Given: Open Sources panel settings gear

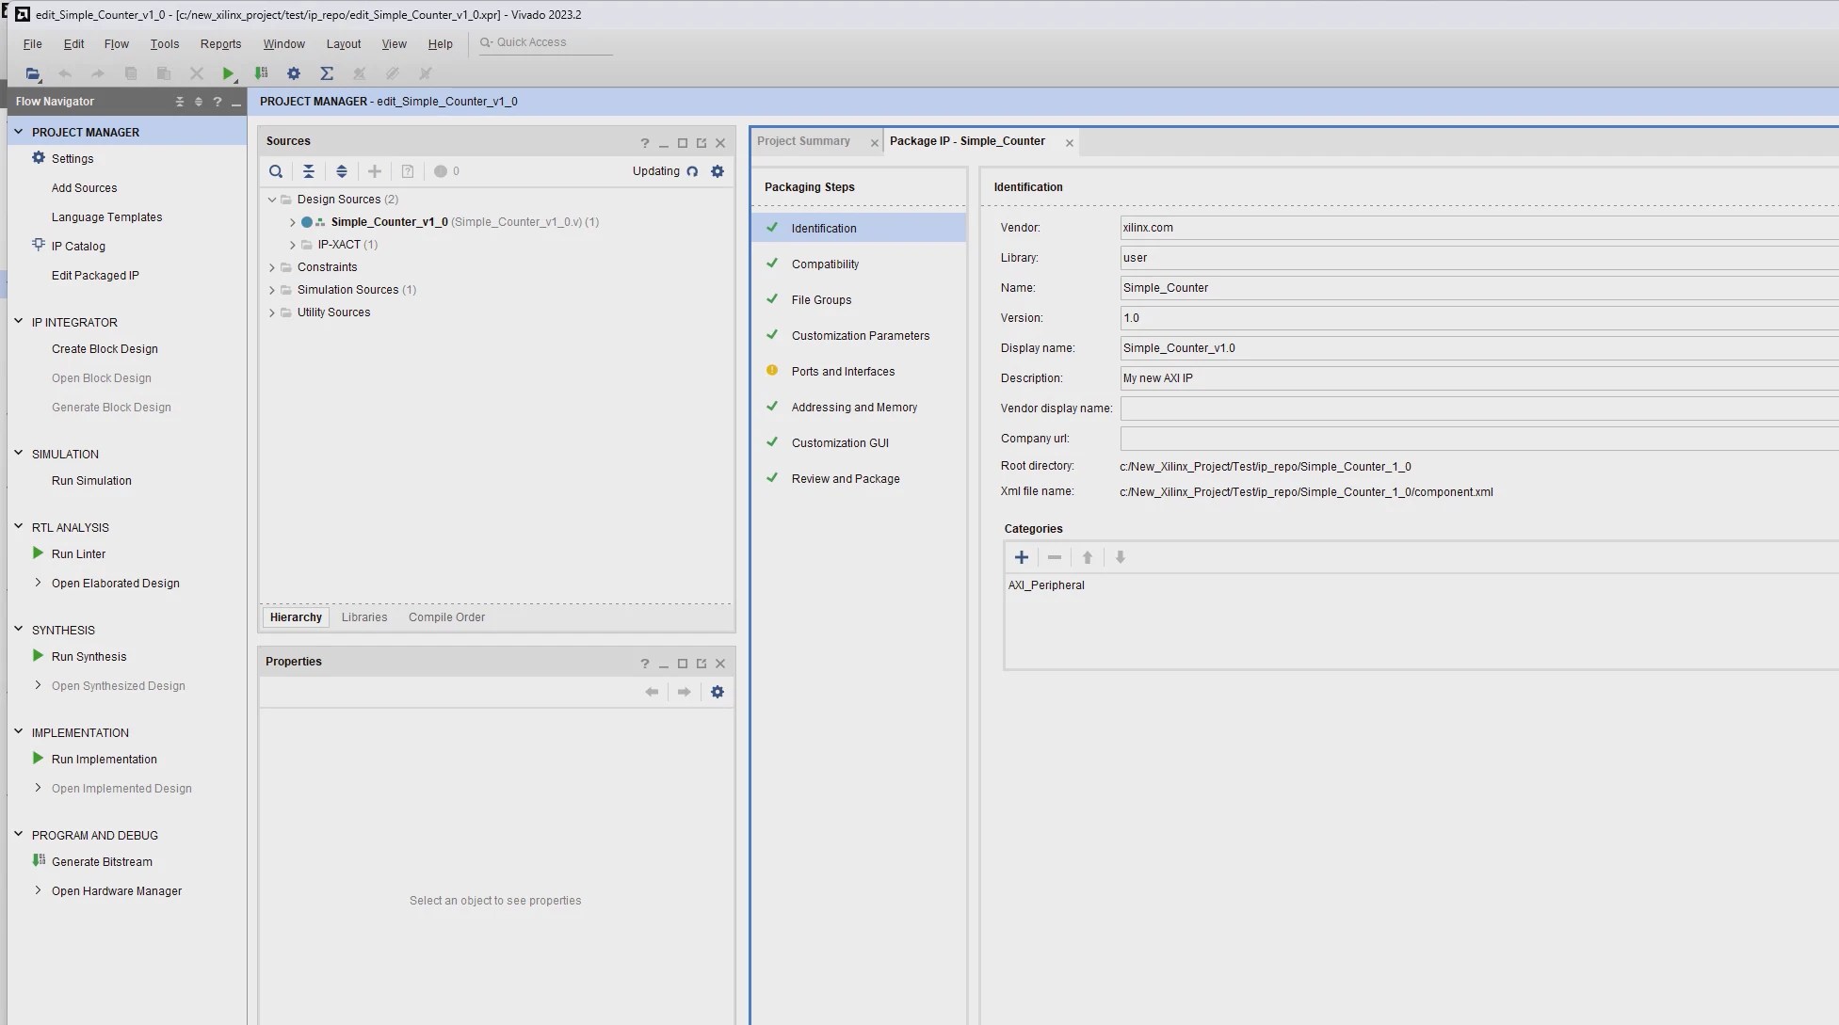Looking at the screenshot, I should click(718, 171).
